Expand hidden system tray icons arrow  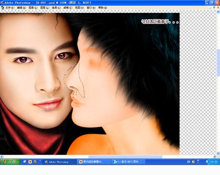207,162
